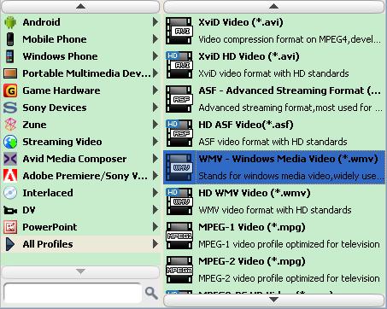387x309 pixels.
Task: Click the DV camcorder icon
Action: (x=10, y=211)
